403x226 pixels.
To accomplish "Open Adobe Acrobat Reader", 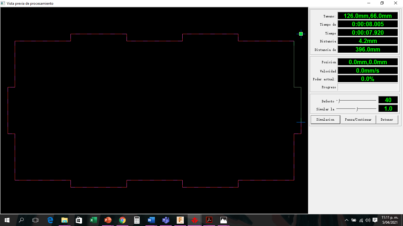I will point(209,220).
